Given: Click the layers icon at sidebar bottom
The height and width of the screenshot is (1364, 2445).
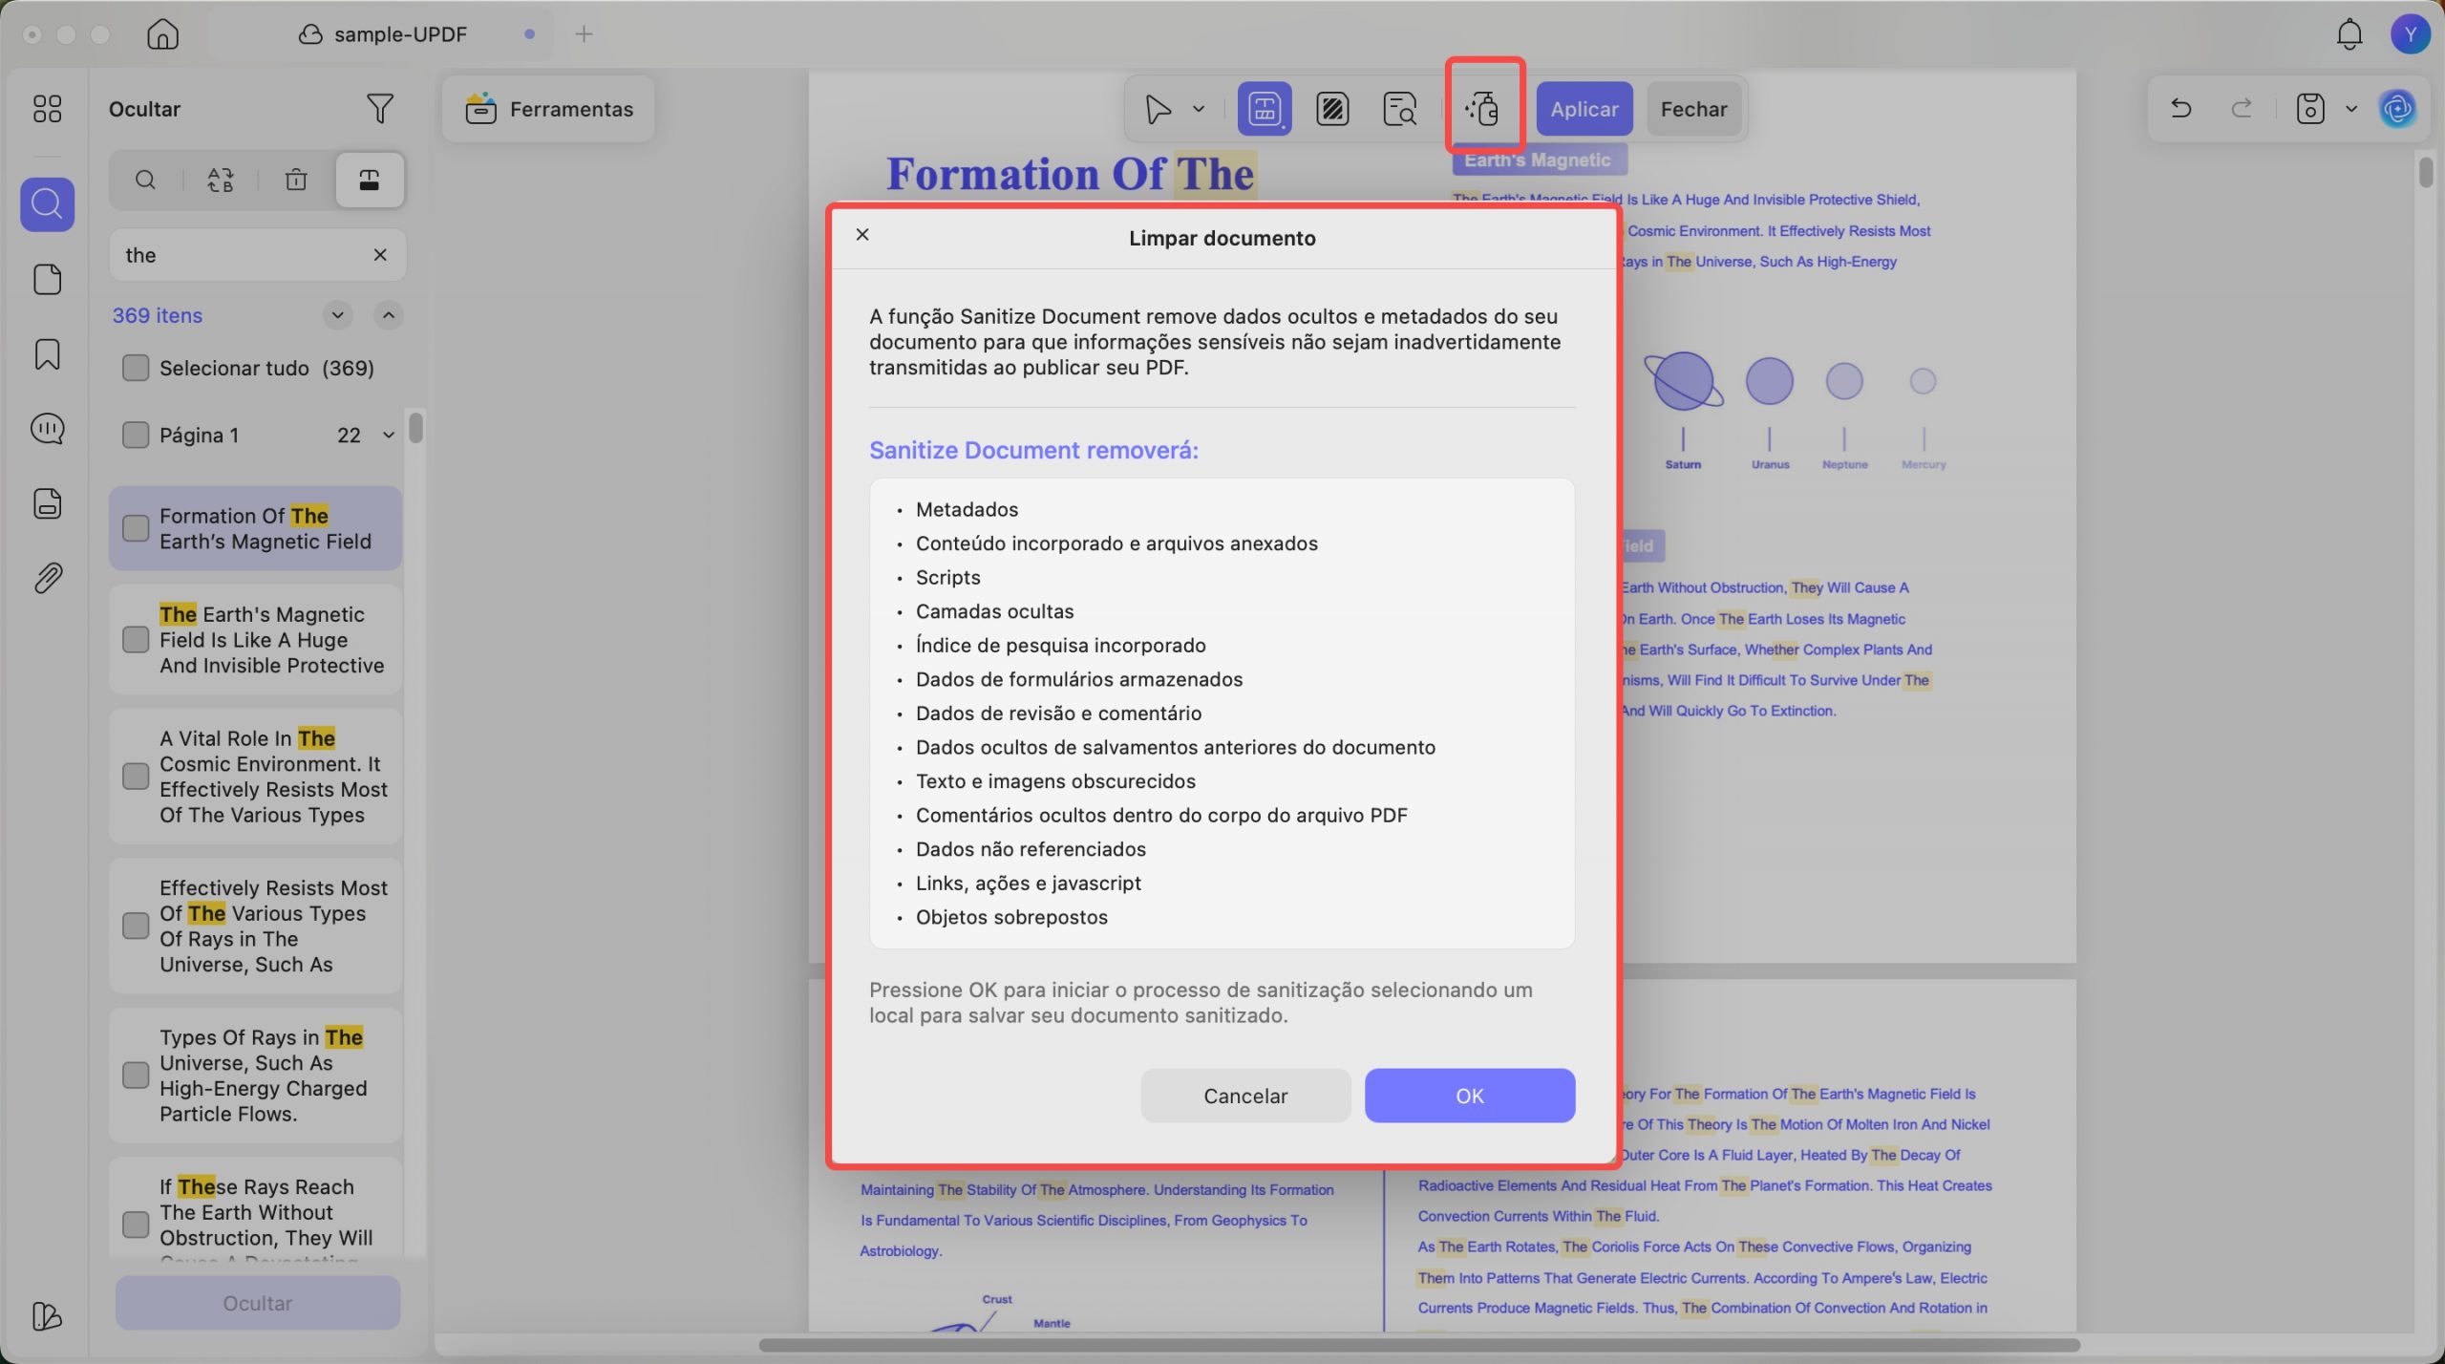Looking at the screenshot, I should [x=47, y=1316].
